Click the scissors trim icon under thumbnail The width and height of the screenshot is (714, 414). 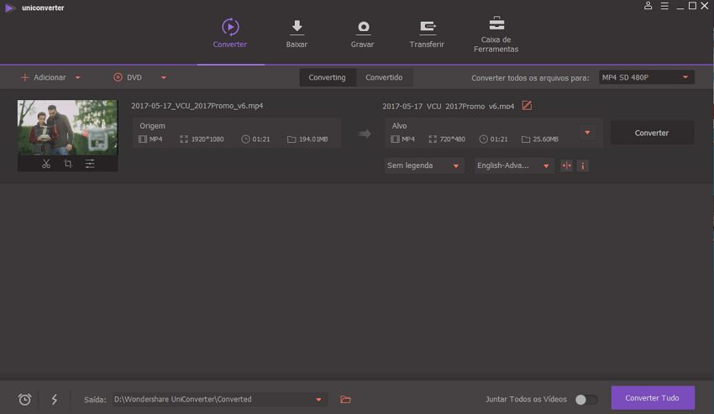[46, 164]
